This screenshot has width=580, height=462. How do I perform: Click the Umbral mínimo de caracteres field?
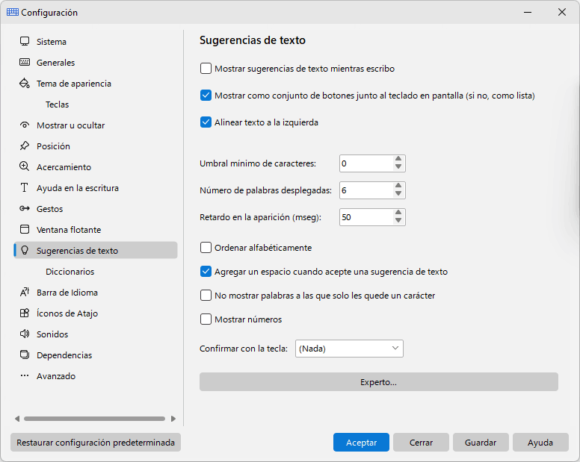[366, 163]
